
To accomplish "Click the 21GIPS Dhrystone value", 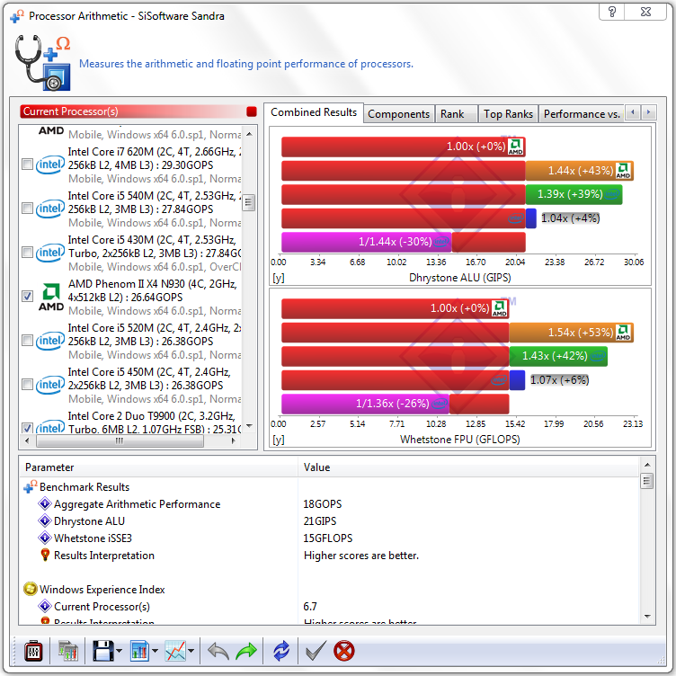I will [x=319, y=521].
